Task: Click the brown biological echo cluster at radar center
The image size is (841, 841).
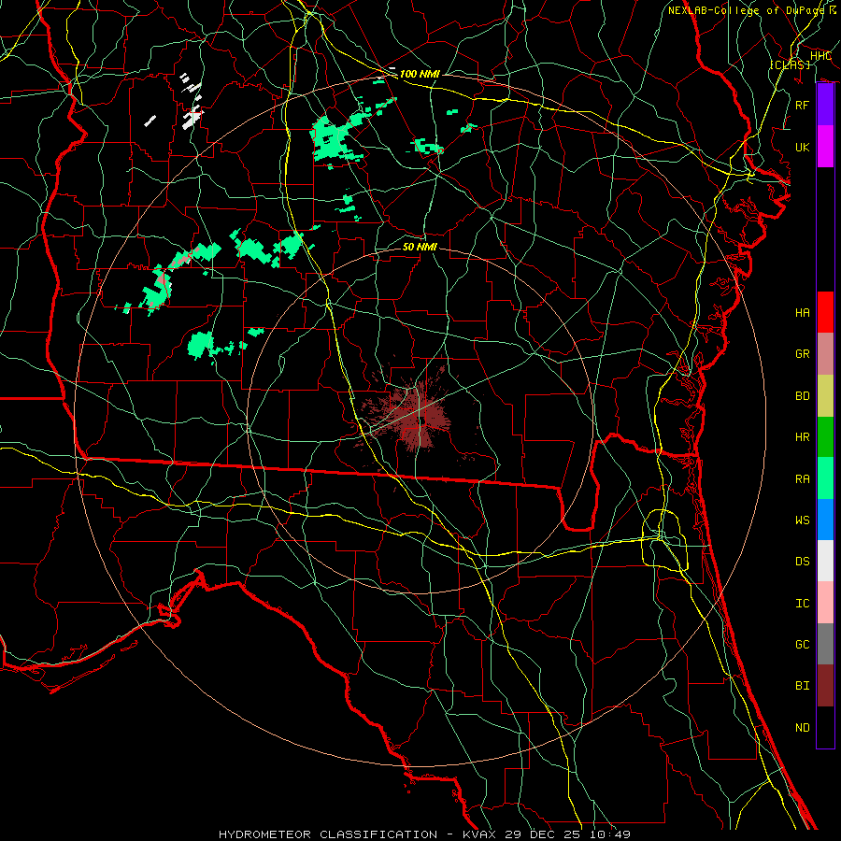Action: point(414,416)
